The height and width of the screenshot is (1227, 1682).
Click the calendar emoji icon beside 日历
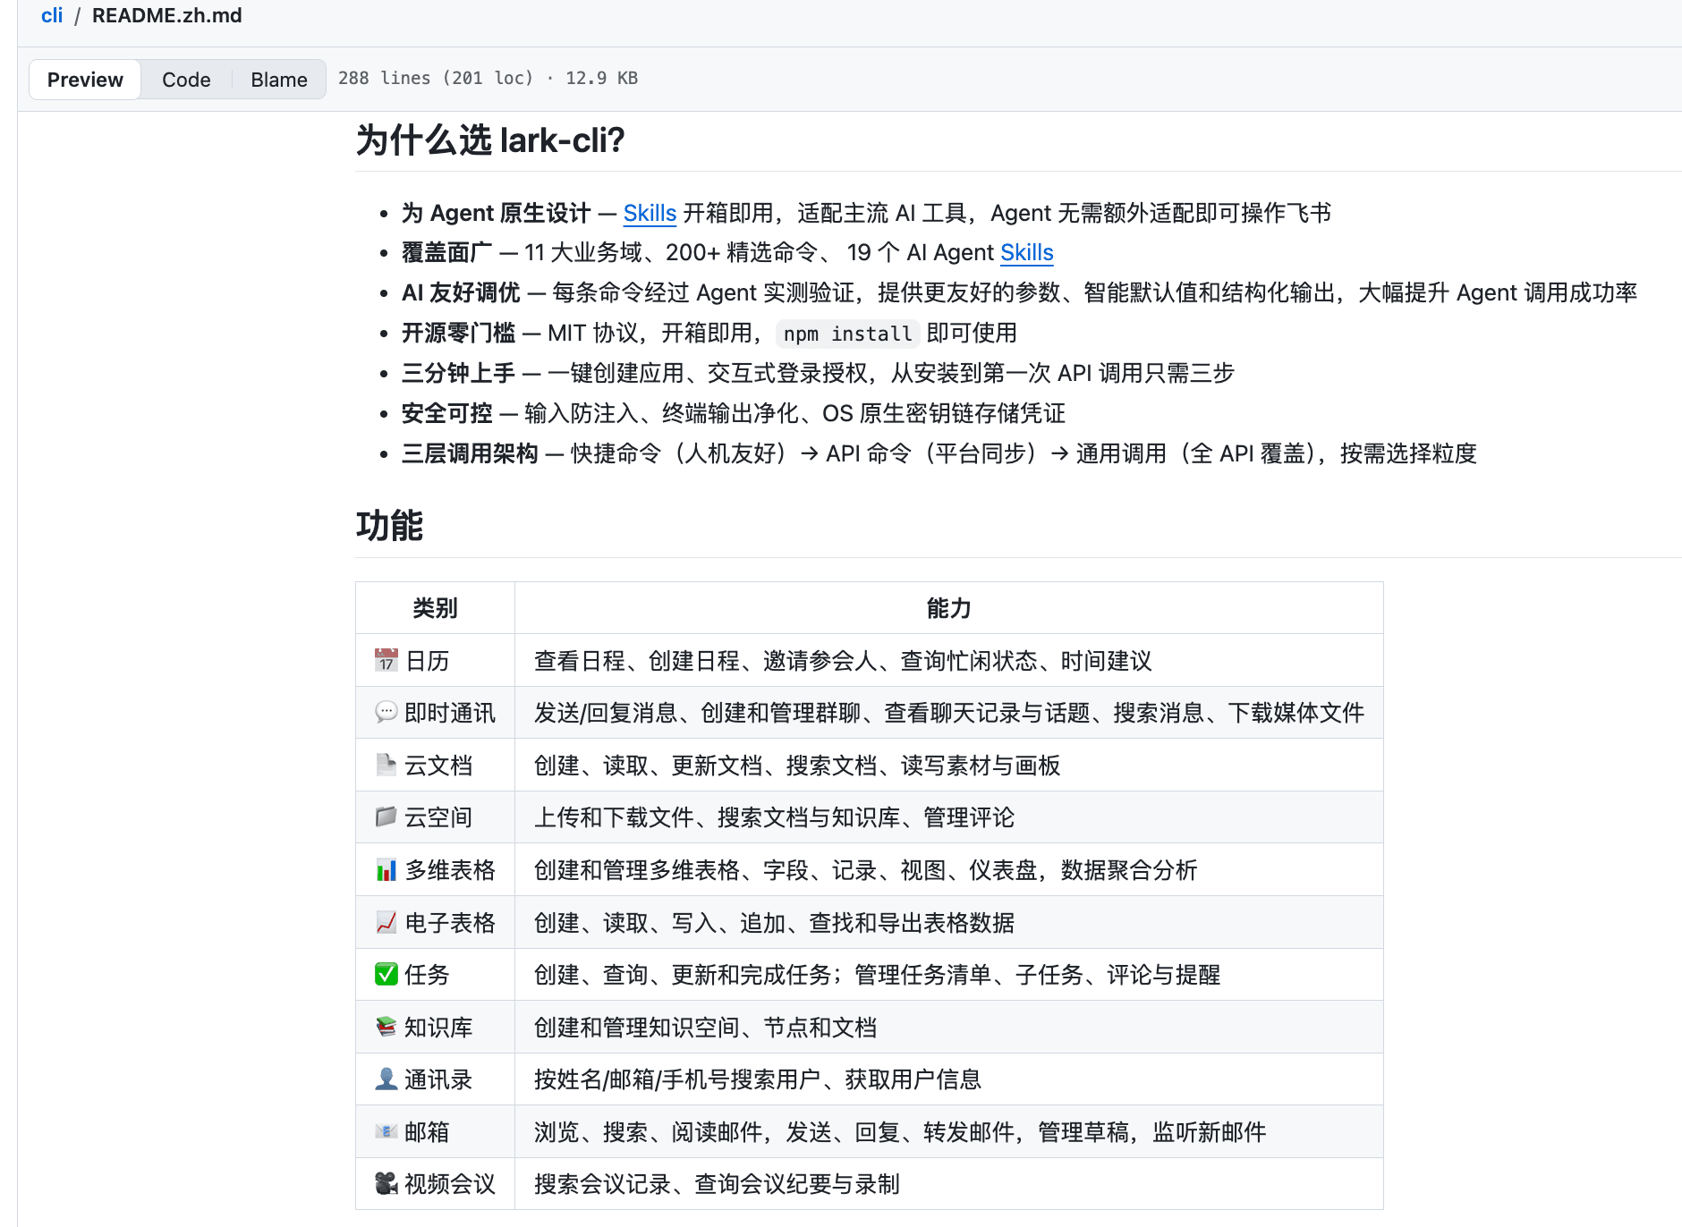(386, 660)
